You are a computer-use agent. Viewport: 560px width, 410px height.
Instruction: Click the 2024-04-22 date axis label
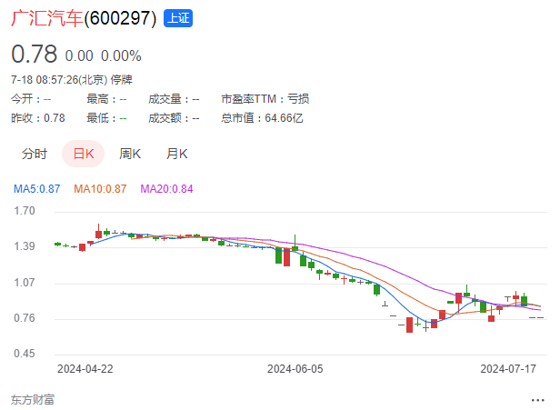85,369
